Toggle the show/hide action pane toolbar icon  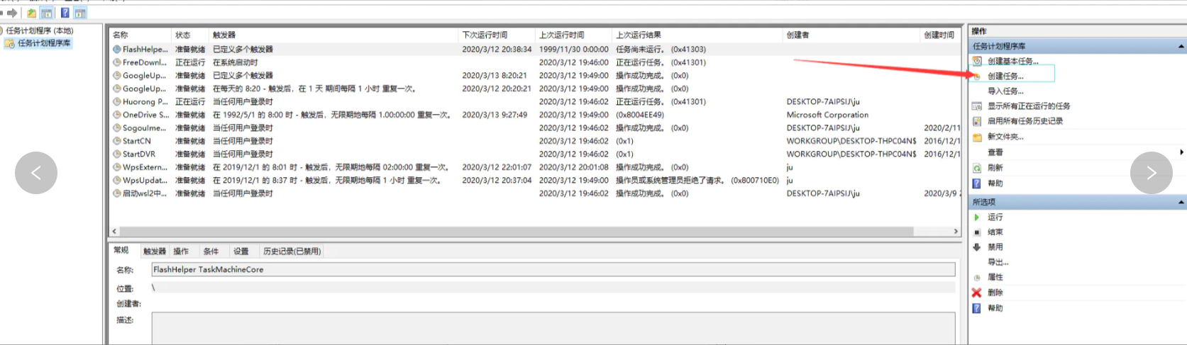point(80,13)
